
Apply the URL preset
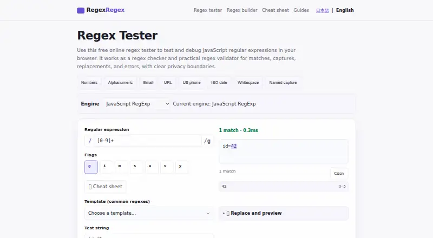click(168, 83)
